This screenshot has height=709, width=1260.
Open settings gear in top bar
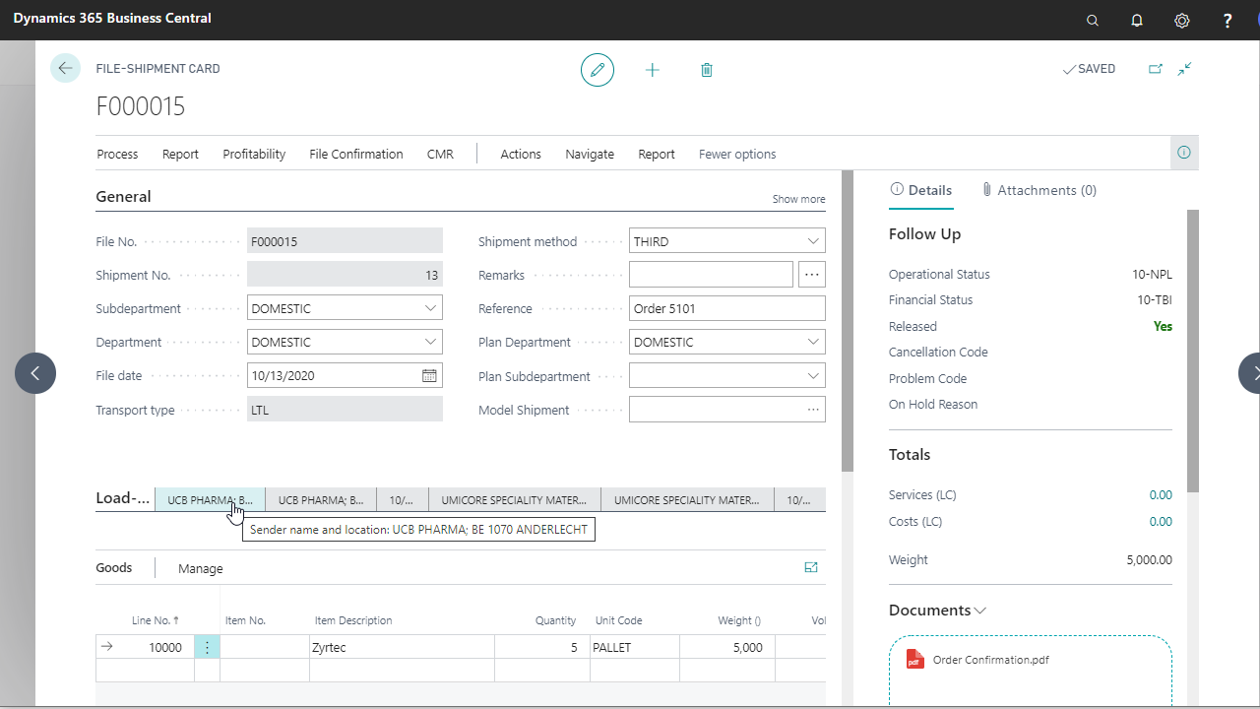point(1182,20)
